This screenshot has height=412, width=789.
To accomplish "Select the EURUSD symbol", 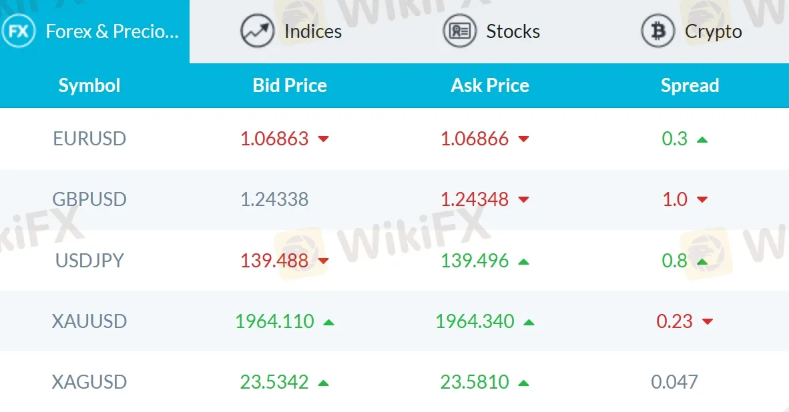I will pyautogui.click(x=89, y=139).
